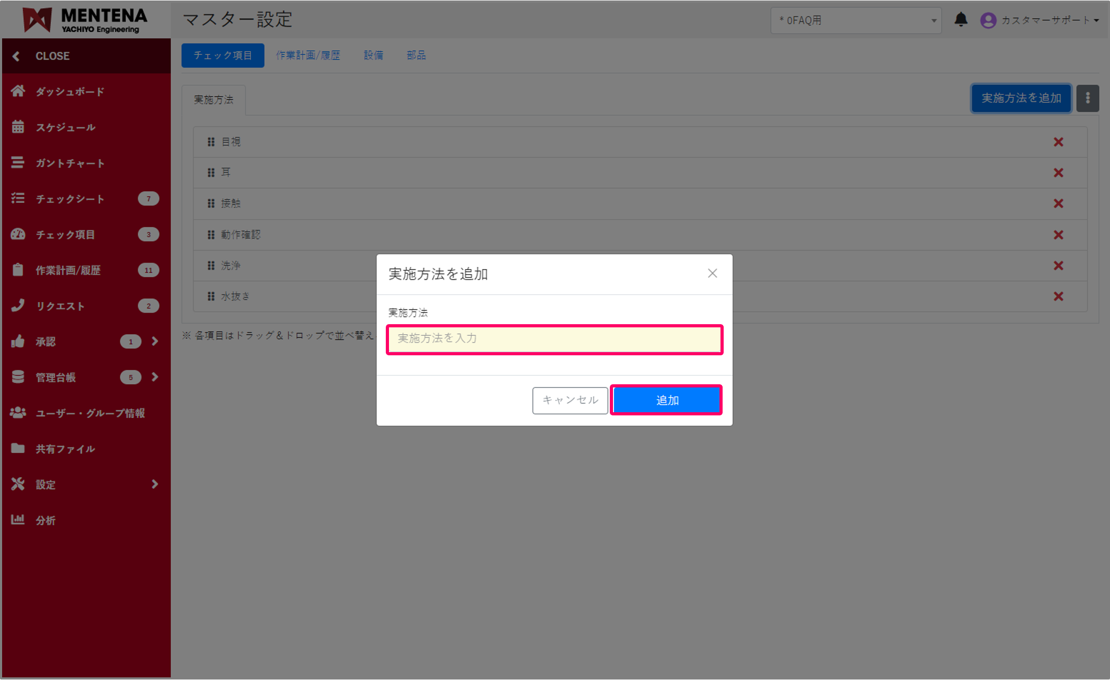This screenshot has width=1110, height=680.
Task: Expand the 管理台帳 submenu chevron
Action: 154,377
